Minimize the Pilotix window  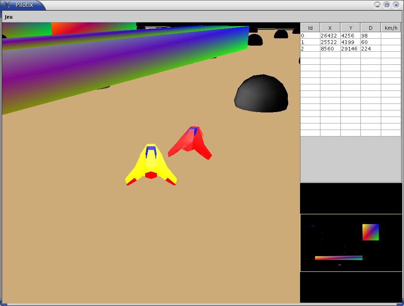[x=377, y=5]
